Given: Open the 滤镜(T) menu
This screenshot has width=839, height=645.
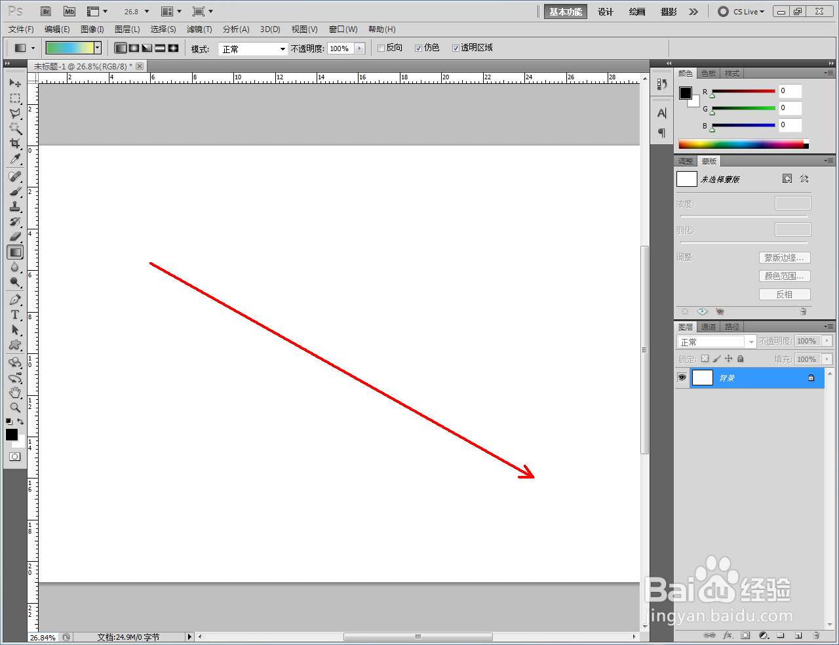Looking at the screenshot, I should click(199, 29).
